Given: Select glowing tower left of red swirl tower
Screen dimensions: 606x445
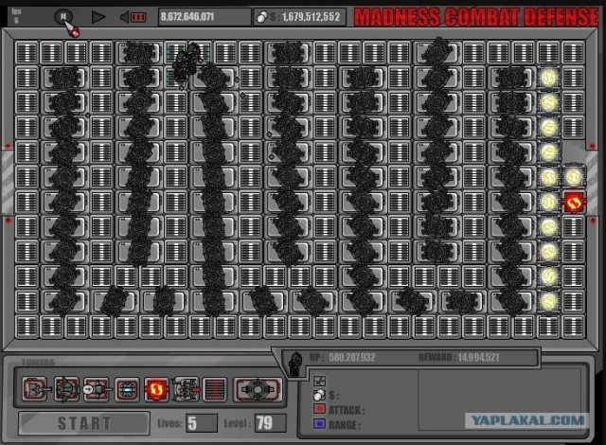Looking at the screenshot, I should click(549, 202).
